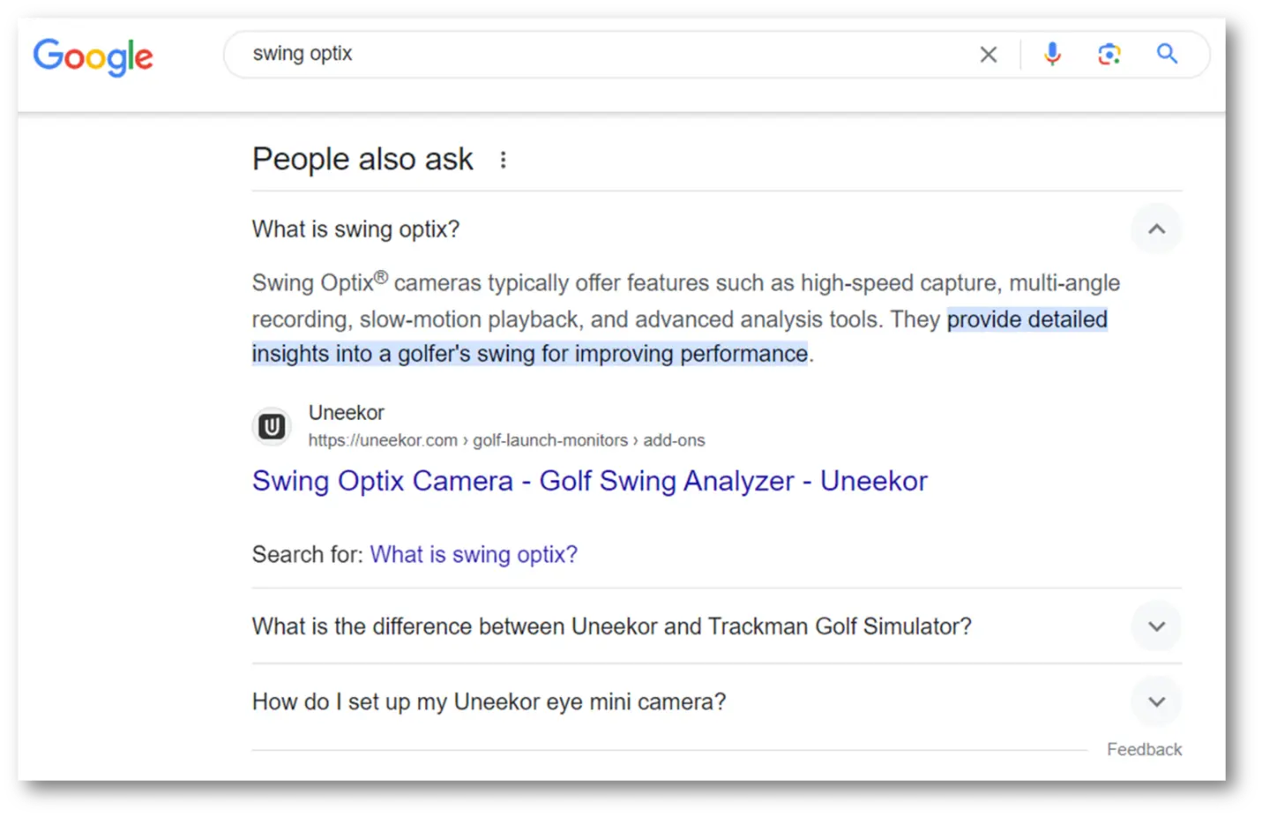The width and height of the screenshot is (1262, 817).
Task: Expand Uneekor eye mini camera setup question
Action: tap(1156, 702)
